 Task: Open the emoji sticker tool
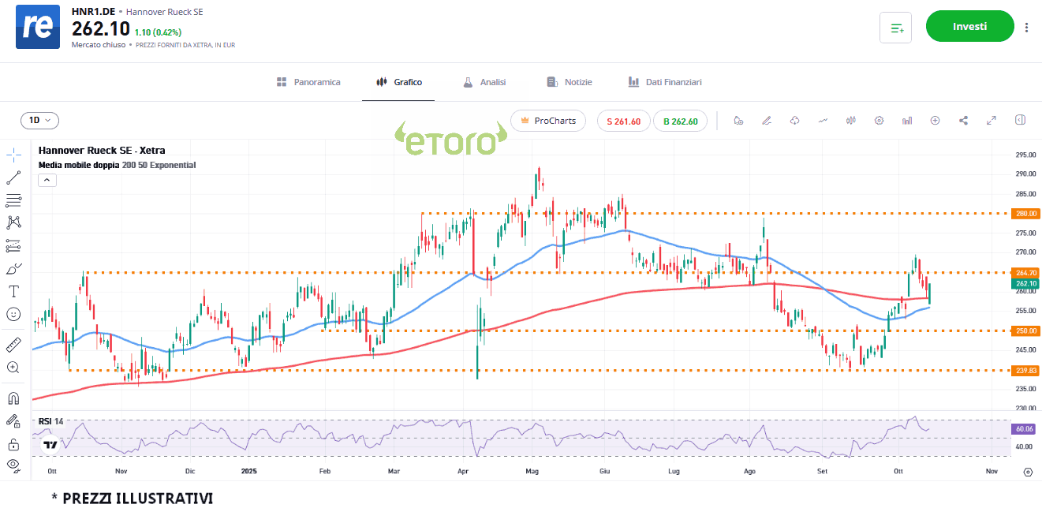(13, 314)
